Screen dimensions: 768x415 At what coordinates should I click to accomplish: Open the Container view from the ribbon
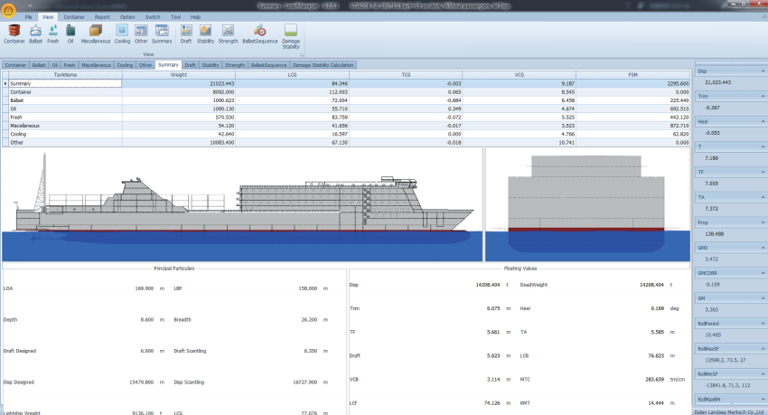pyautogui.click(x=14, y=33)
